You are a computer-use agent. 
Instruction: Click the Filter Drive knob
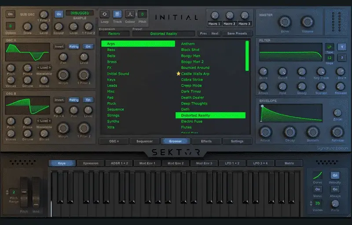coord(263,72)
